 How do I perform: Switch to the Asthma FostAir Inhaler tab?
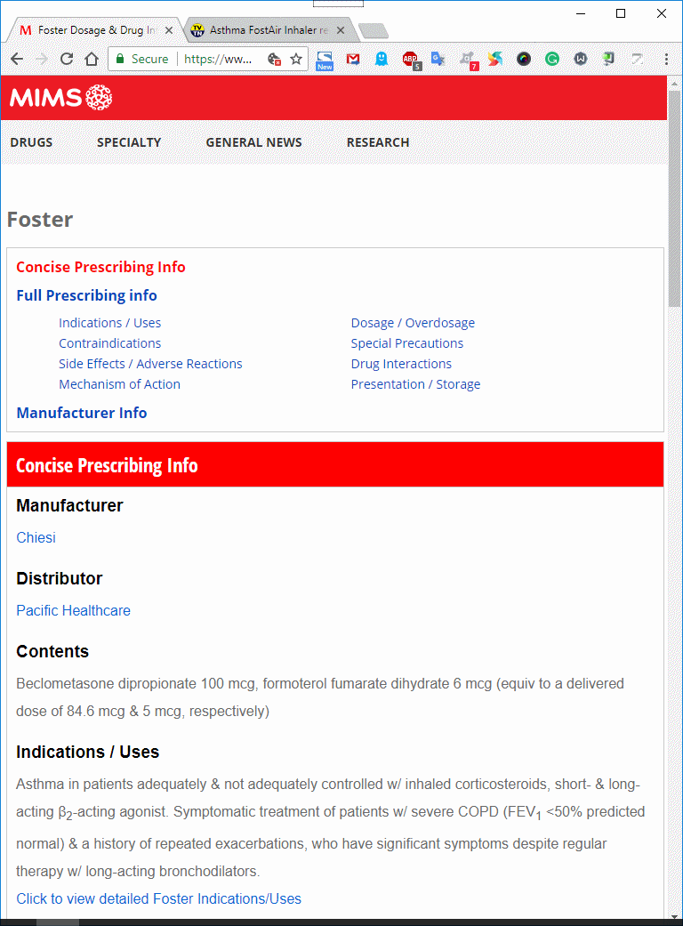point(269,30)
